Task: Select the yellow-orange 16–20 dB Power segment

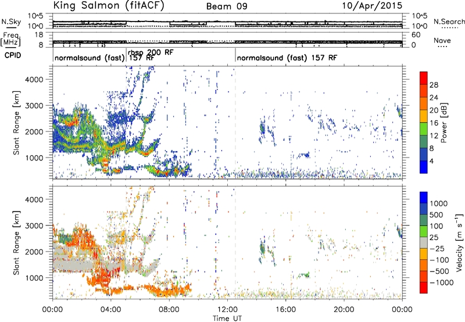Action: [424, 116]
